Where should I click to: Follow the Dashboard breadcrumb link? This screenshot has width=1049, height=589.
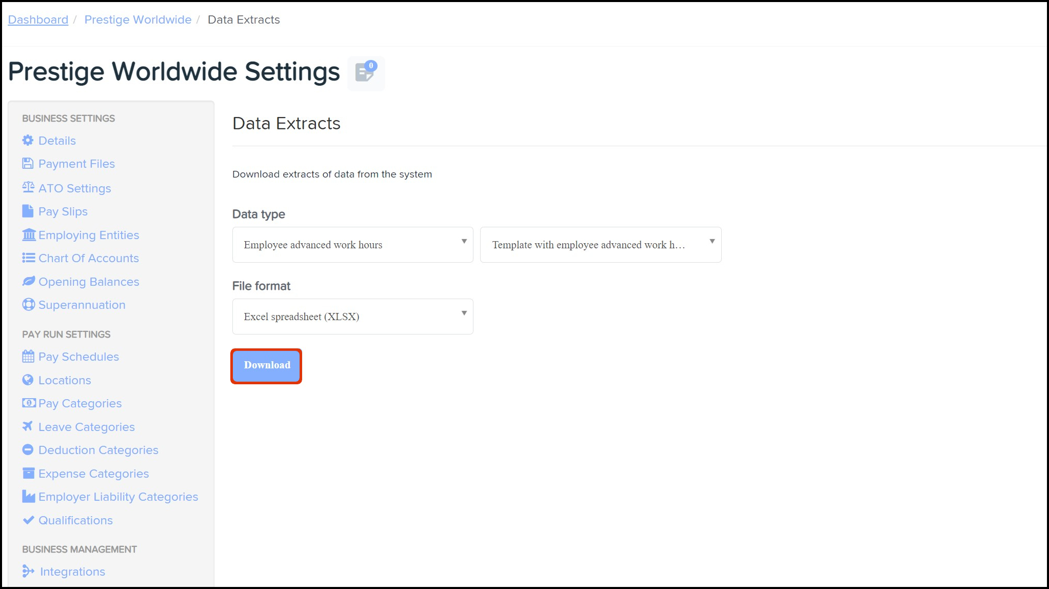point(38,19)
